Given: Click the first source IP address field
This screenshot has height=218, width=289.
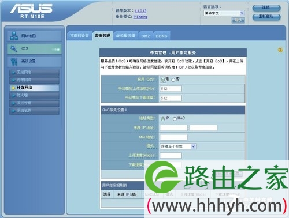Looking at the screenshot, I should click(x=173, y=128).
